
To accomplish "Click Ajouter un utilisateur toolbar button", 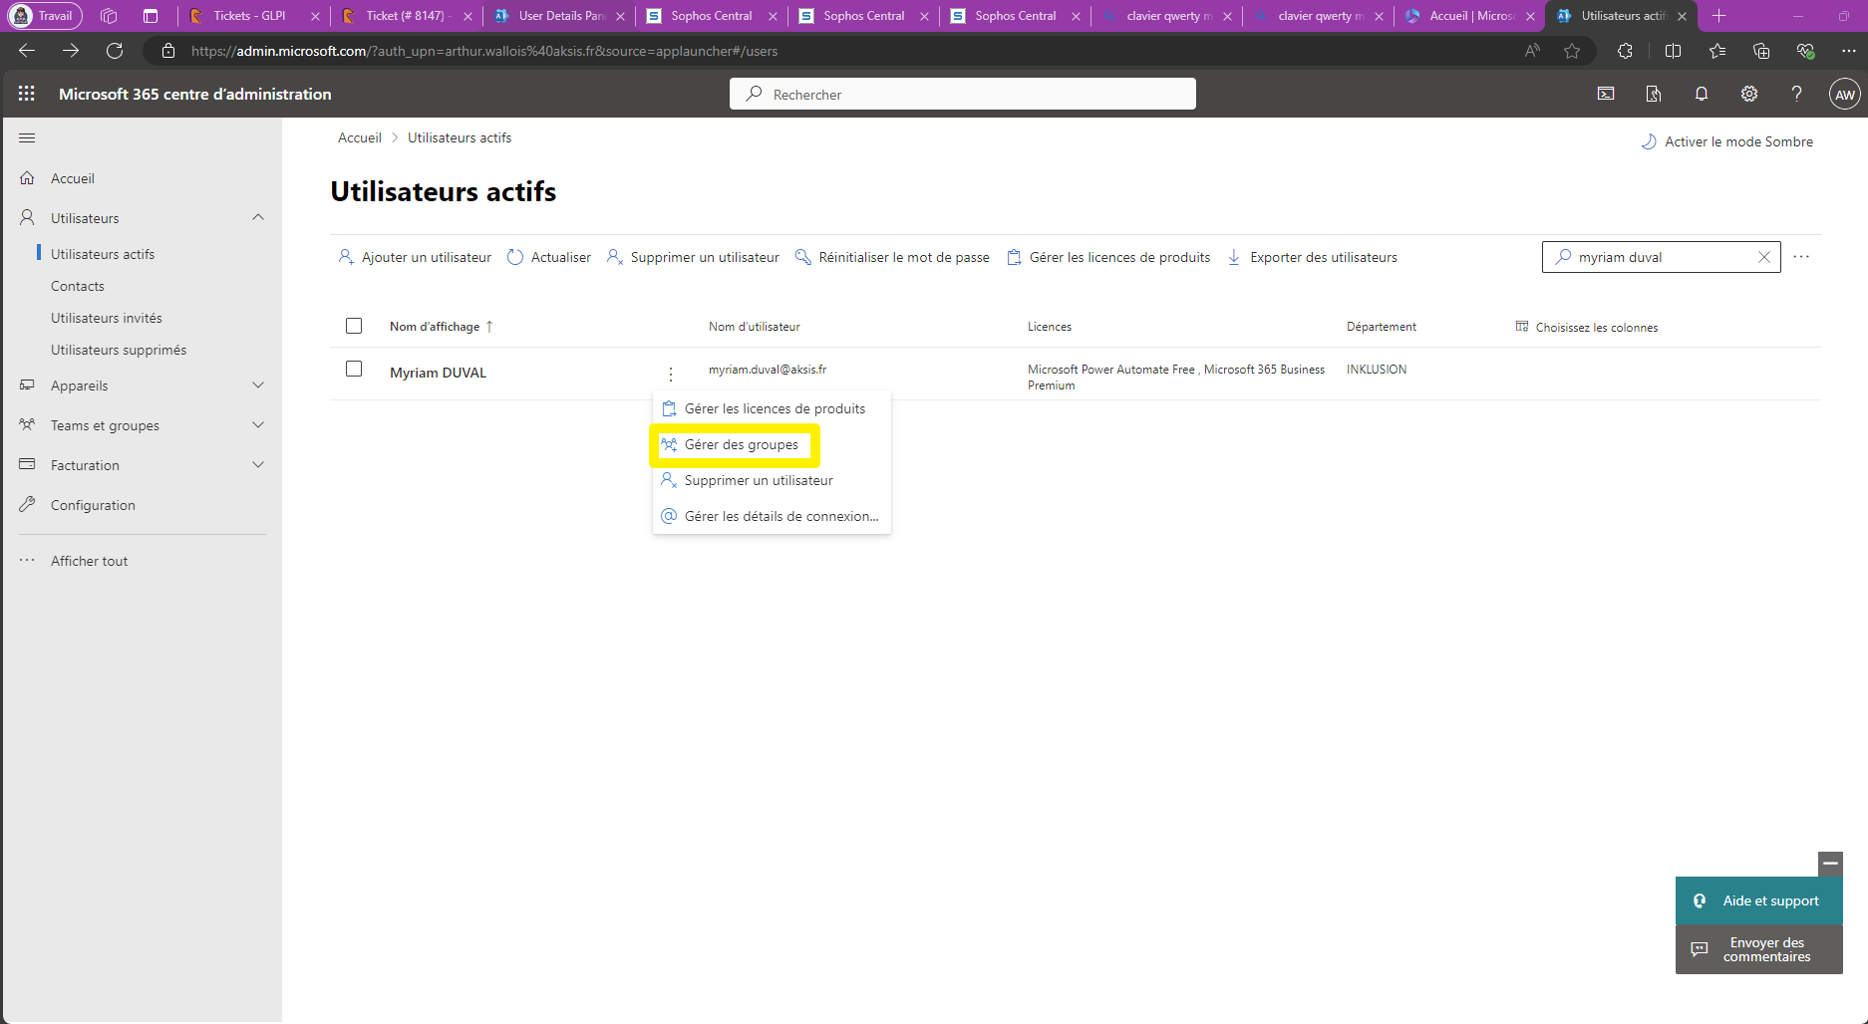I will click(415, 257).
